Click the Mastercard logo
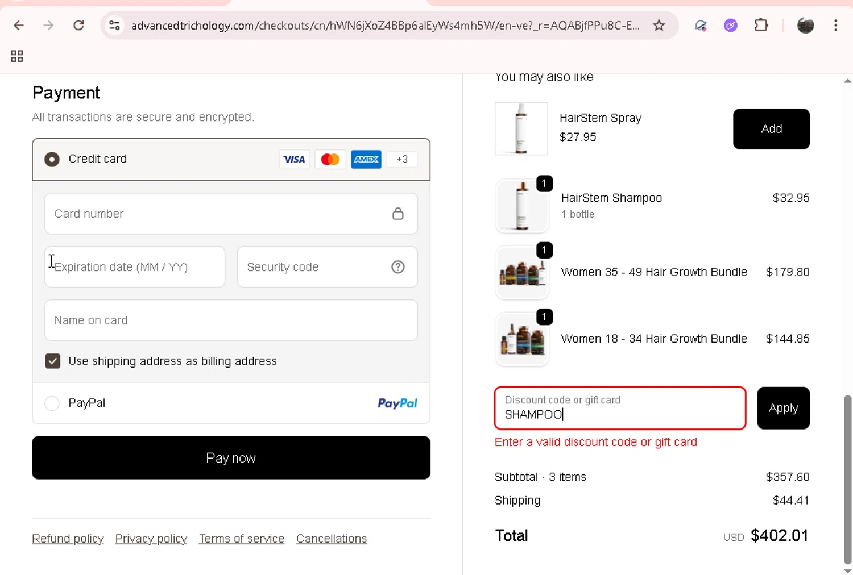The width and height of the screenshot is (853, 575). point(330,159)
